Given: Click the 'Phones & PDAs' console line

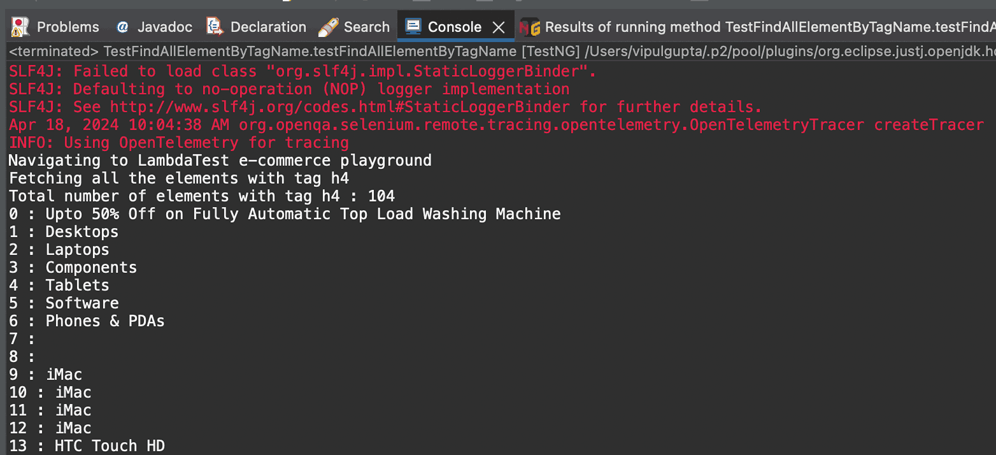Looking at the screenshot, I should 87,321.
